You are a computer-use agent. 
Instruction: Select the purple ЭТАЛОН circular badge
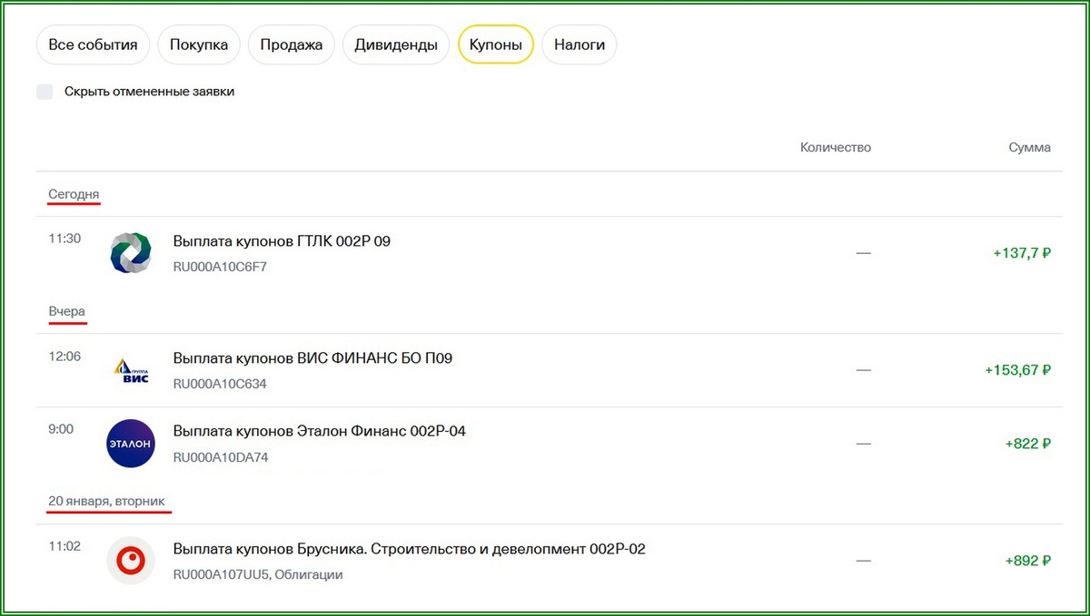130,444
